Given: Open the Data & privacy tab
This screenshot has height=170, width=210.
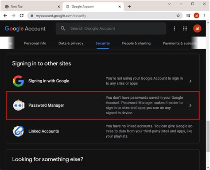Looking at the screenshot, I should [71, 43].
